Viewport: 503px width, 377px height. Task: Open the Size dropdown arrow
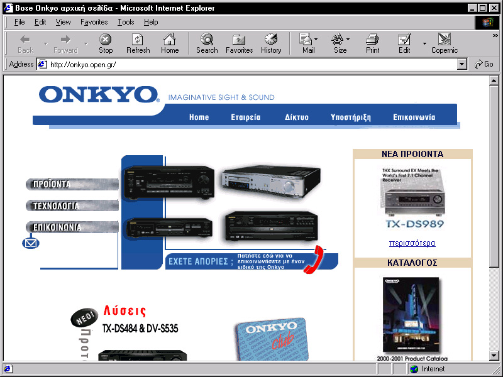pyautogui.click(x=348, y=40)
